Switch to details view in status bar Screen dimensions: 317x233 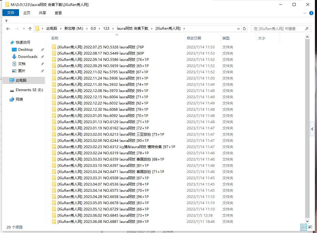tap(304, 227)
